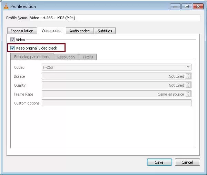The height and width of the screenshot is (175, 207).
Task: Select the Video codec tab
Action: pyautogui.click(x=51, y=31)
